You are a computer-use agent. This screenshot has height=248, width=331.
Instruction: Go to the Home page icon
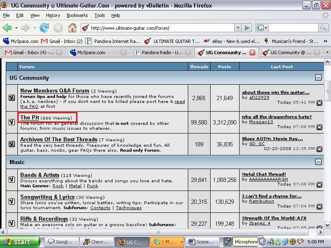click(72, 28)
